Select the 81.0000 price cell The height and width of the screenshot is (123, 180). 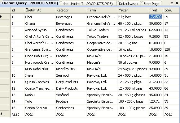[156, 43]
